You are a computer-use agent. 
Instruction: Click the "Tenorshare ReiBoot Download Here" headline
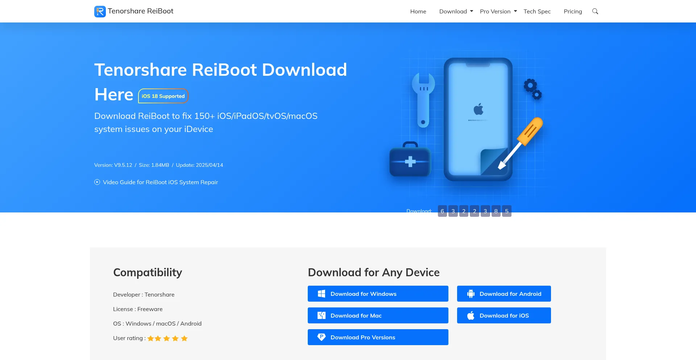coord(220,82)
